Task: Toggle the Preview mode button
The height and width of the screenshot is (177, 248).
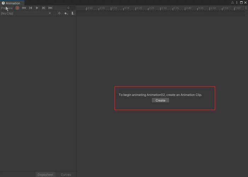Action: click(7, 8)
